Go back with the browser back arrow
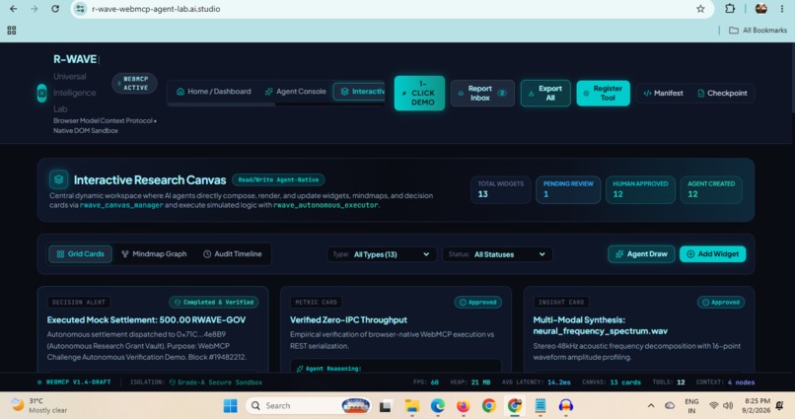The image size is (795, 419). 13,9
